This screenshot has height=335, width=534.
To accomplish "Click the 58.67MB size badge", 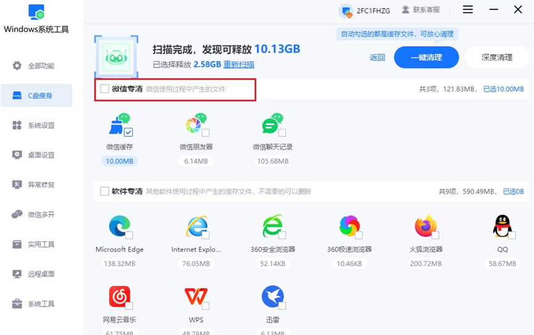I will (503, 263).
